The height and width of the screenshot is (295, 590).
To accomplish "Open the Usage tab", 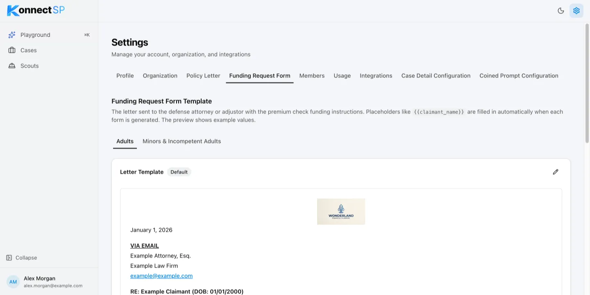I will pos(342,76).
